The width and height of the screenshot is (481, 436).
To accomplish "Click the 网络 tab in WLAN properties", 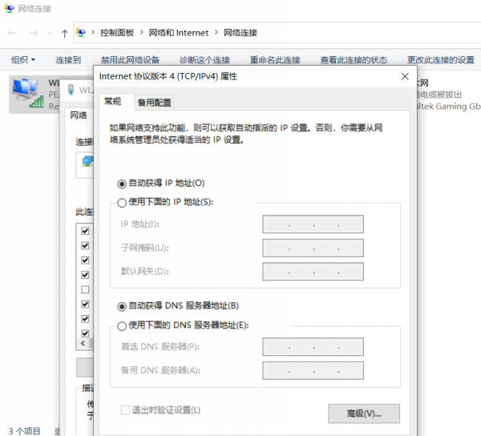I will tap(79, 115).
